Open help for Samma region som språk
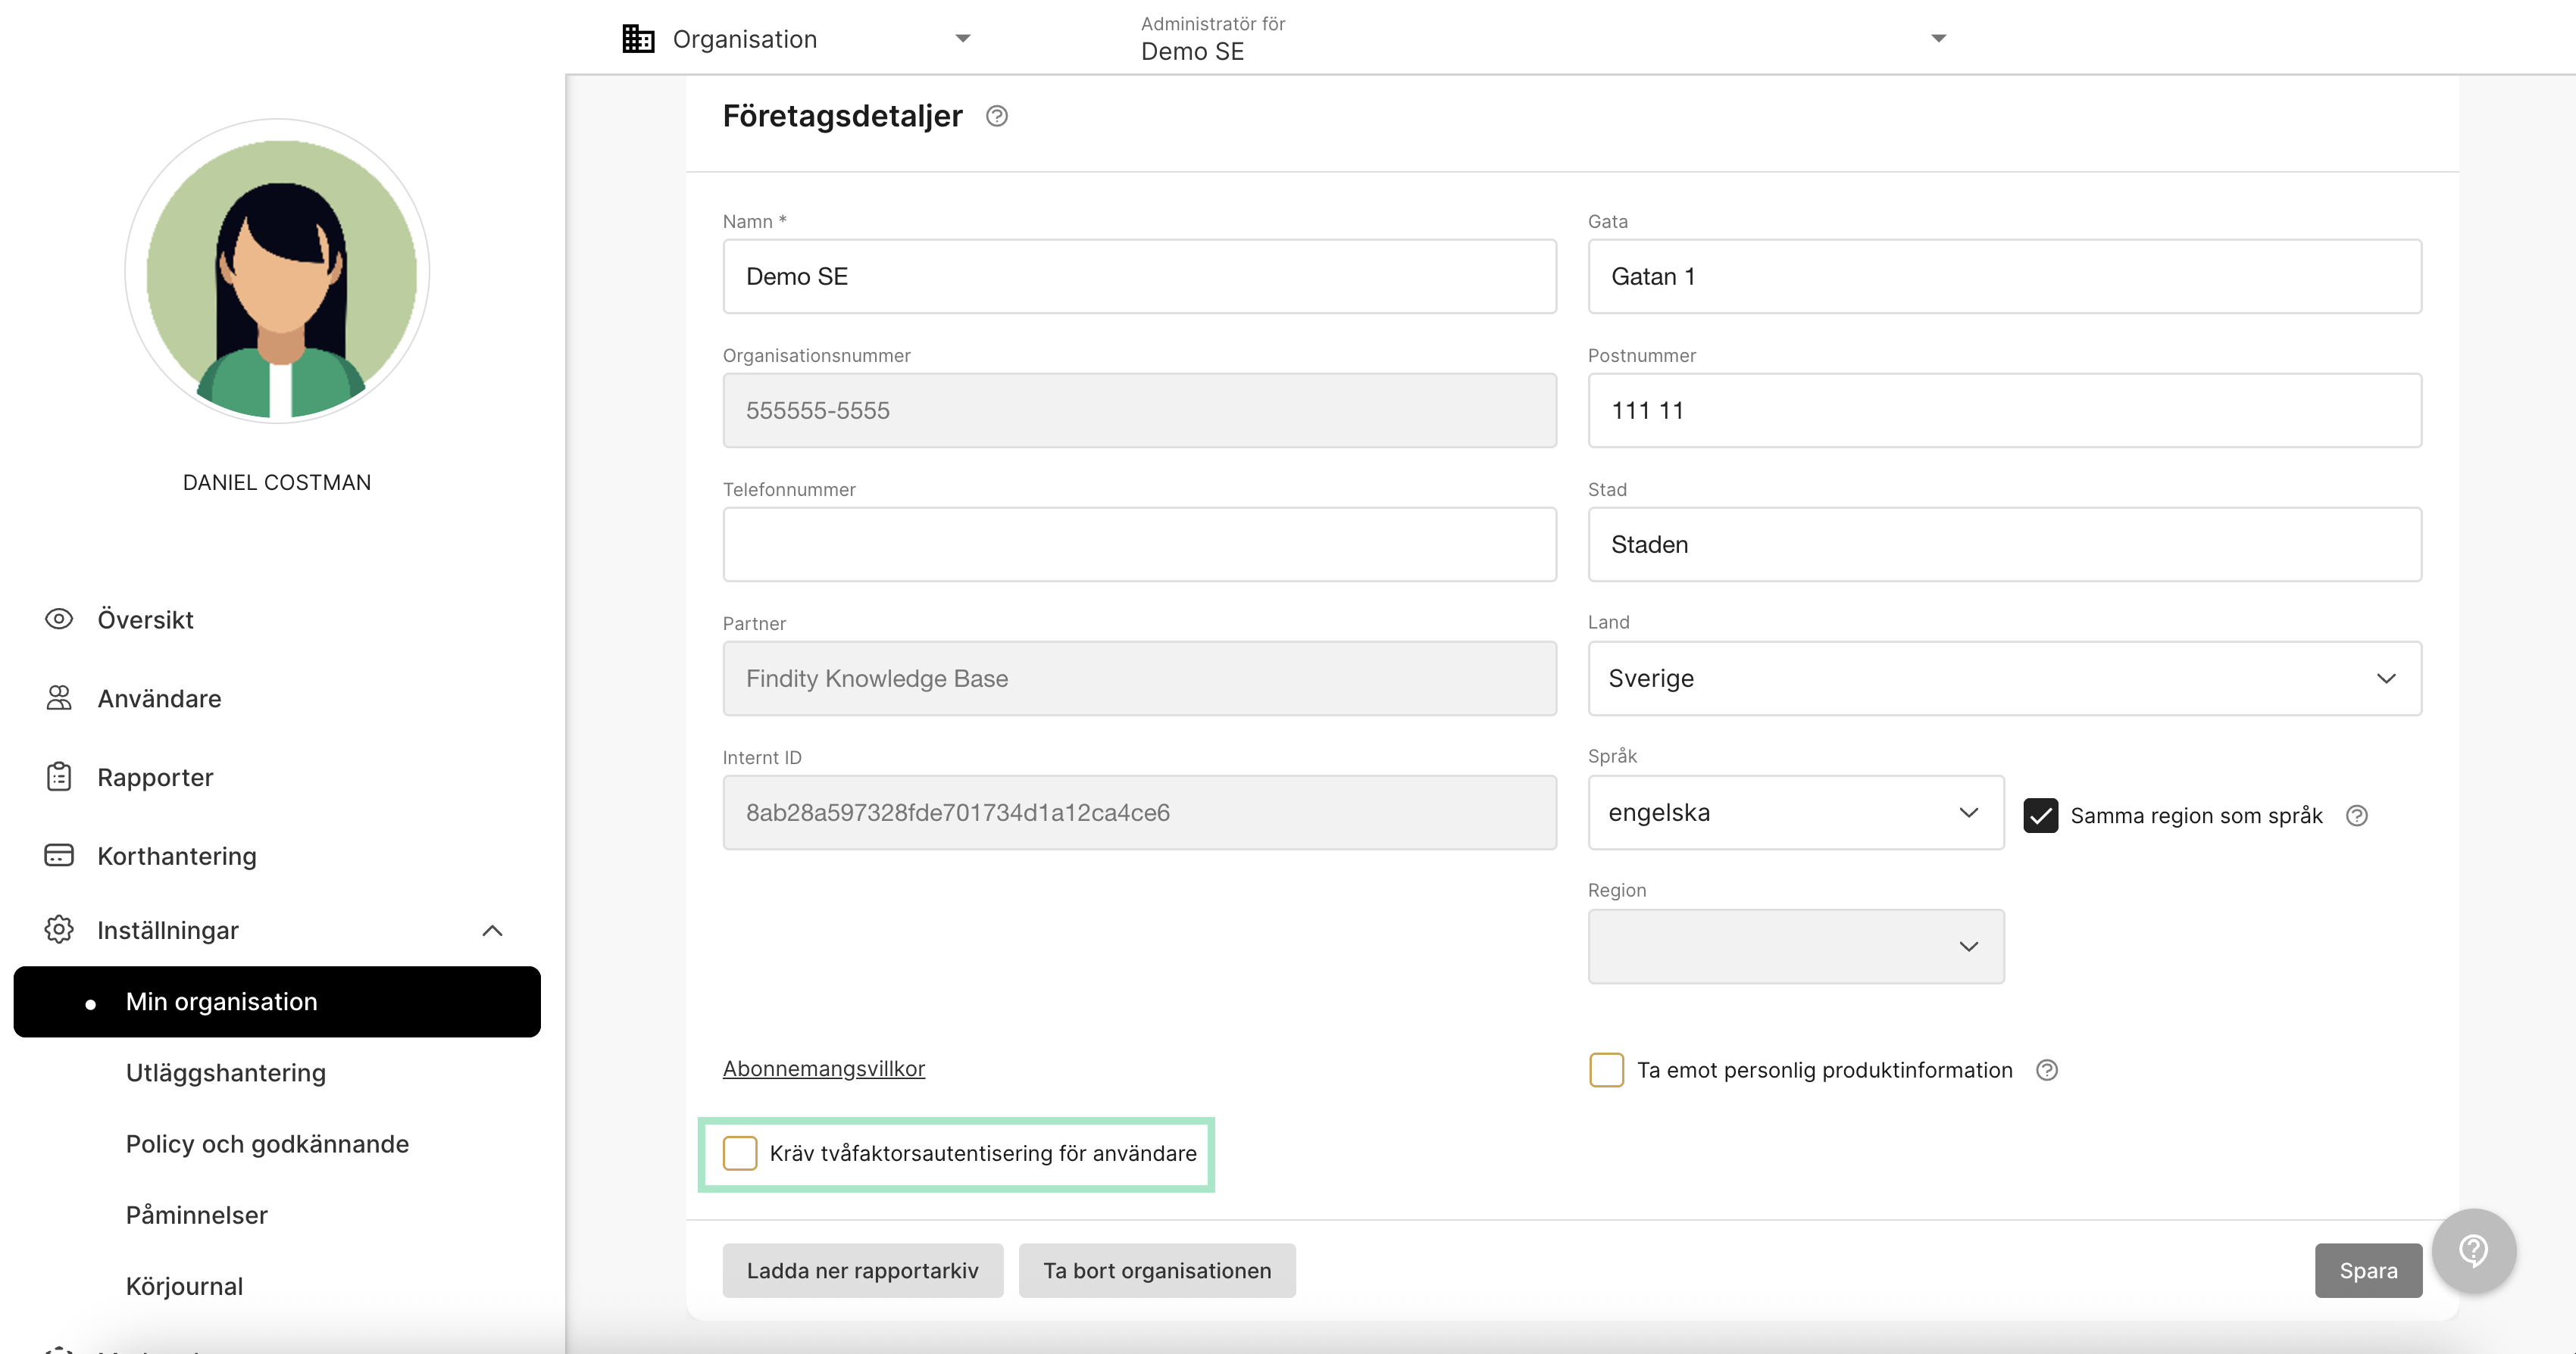The height and width of the screenshot is (1354, 2576). point(2356,816)
